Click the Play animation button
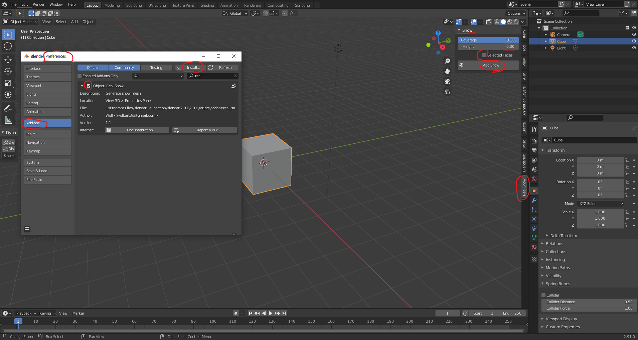 pyautogui.click(x=271, y=313)
